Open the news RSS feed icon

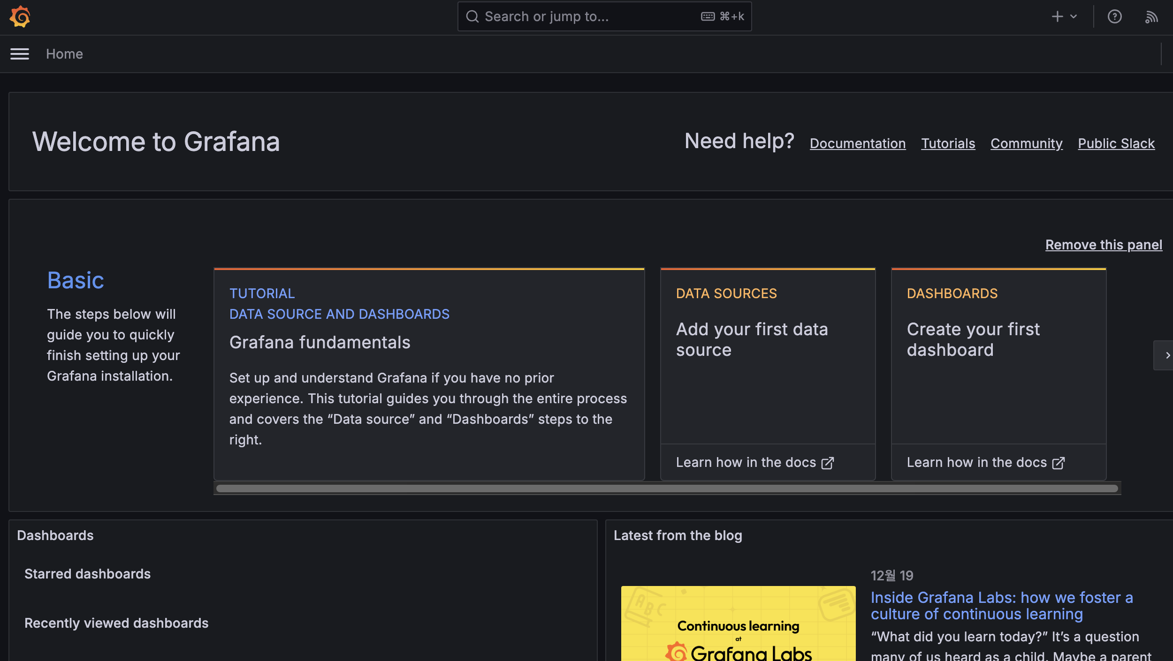pyautogui.click(x=1151, y=17)
